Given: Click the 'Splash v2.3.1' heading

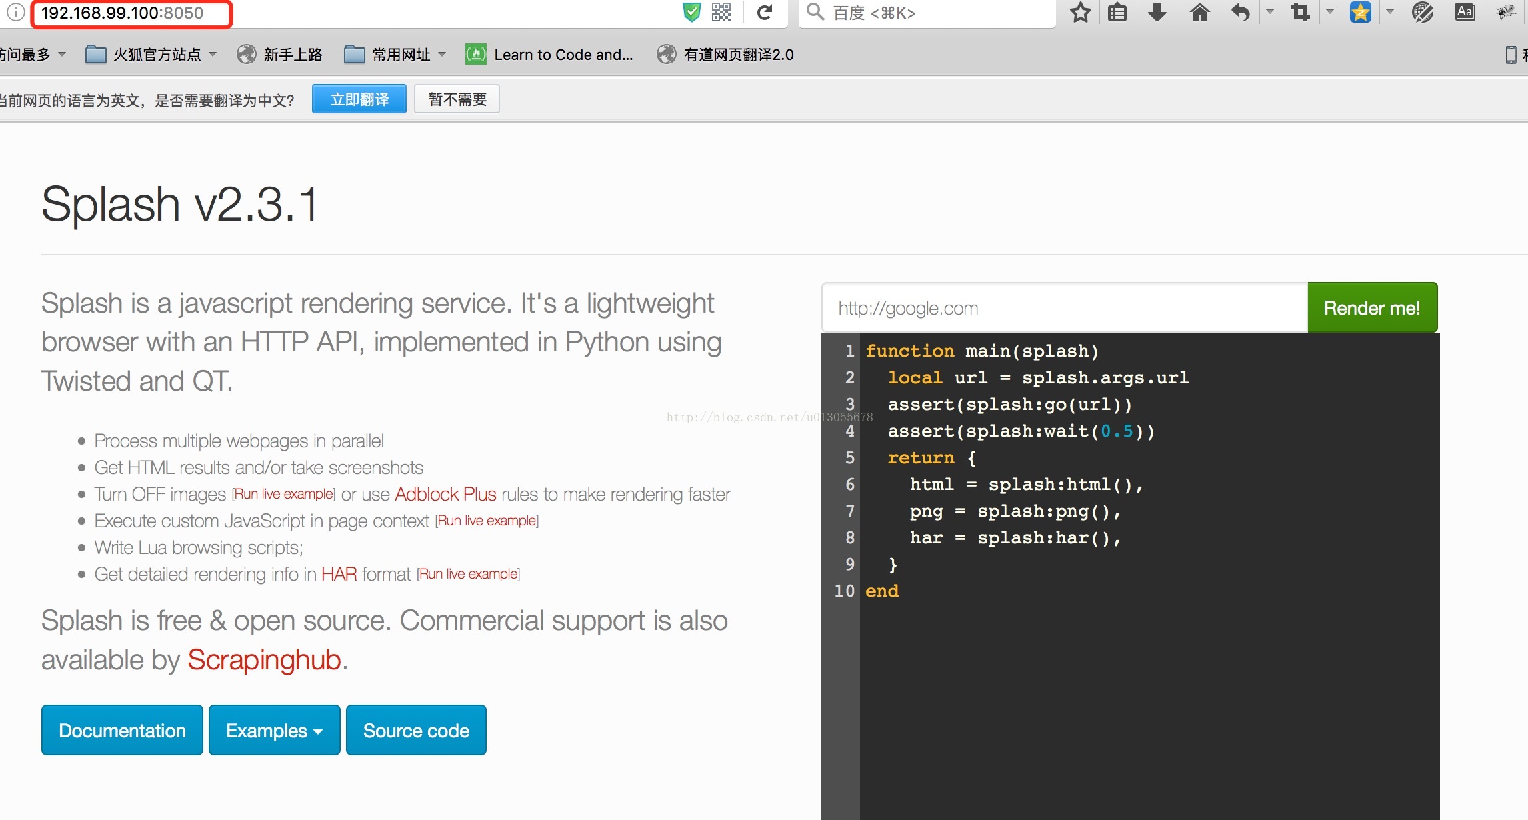Looking at the screenshot, I should click(x=180, y=204).
